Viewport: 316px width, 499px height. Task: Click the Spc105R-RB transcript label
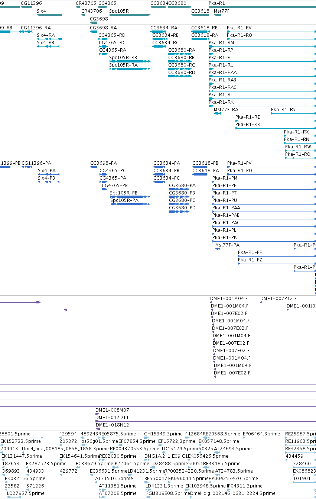tap(123, 57)
